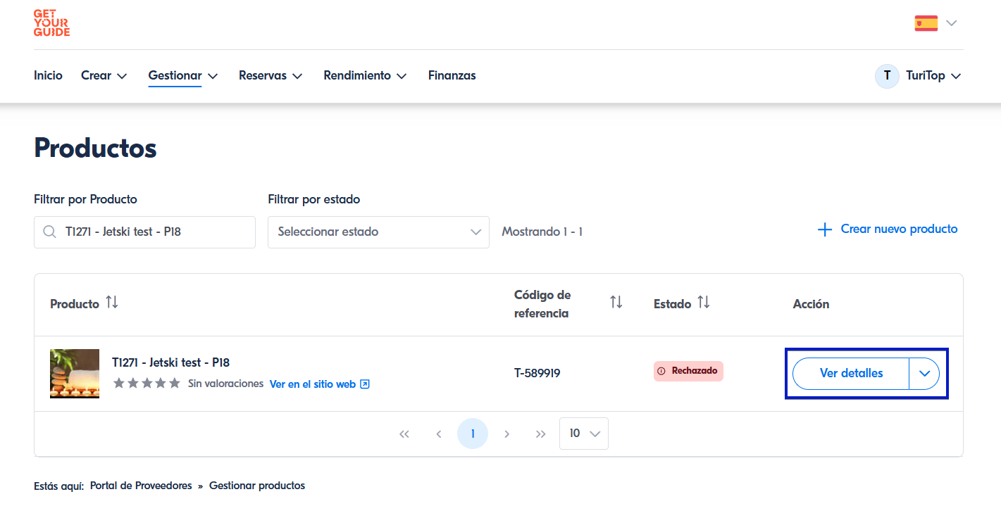
Task: Expand the arrow next to Ver detalles
Action: coord(924,374)
